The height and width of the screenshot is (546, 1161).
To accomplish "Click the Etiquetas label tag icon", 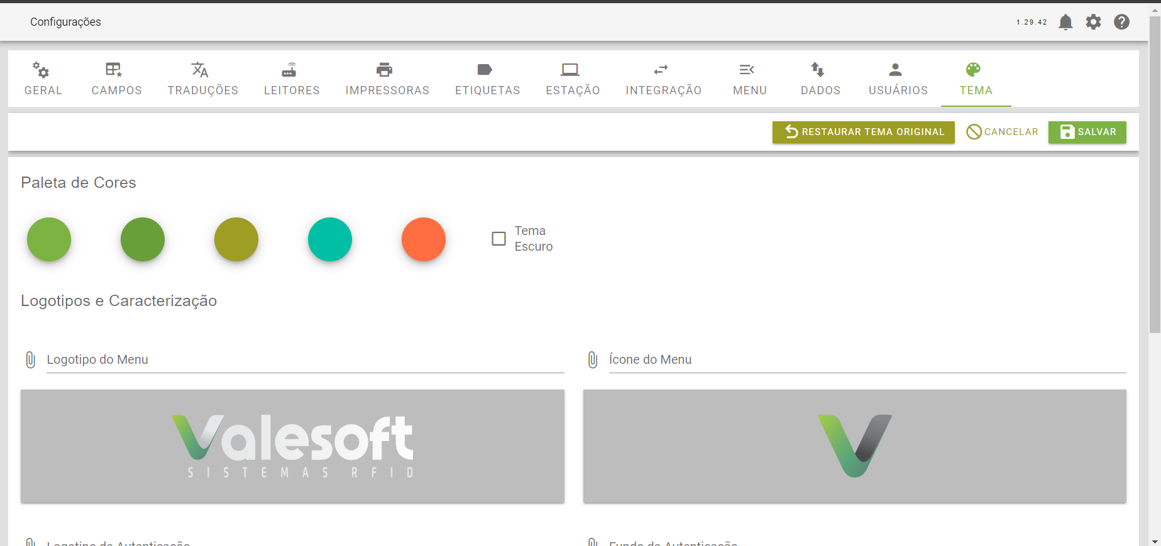I will point(485,69).
